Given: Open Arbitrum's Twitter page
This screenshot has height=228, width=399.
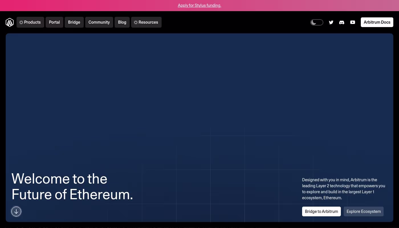Looking at the screenshot, I should click(331, 22).
